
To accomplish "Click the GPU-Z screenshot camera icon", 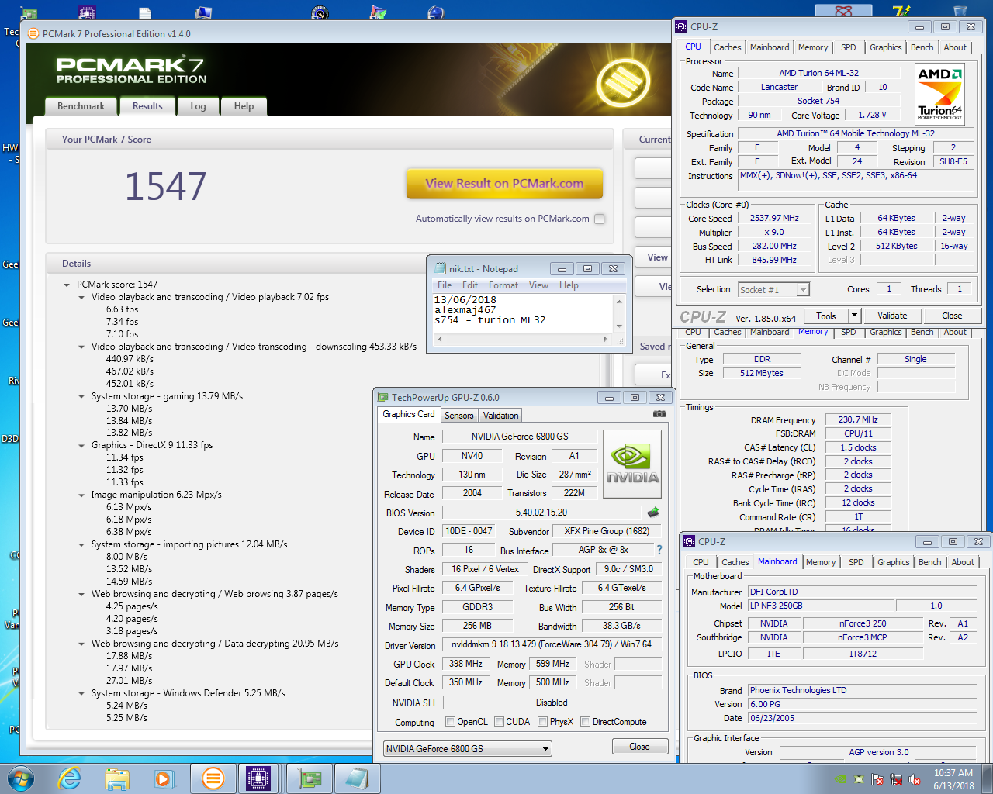I will [659, 414].
